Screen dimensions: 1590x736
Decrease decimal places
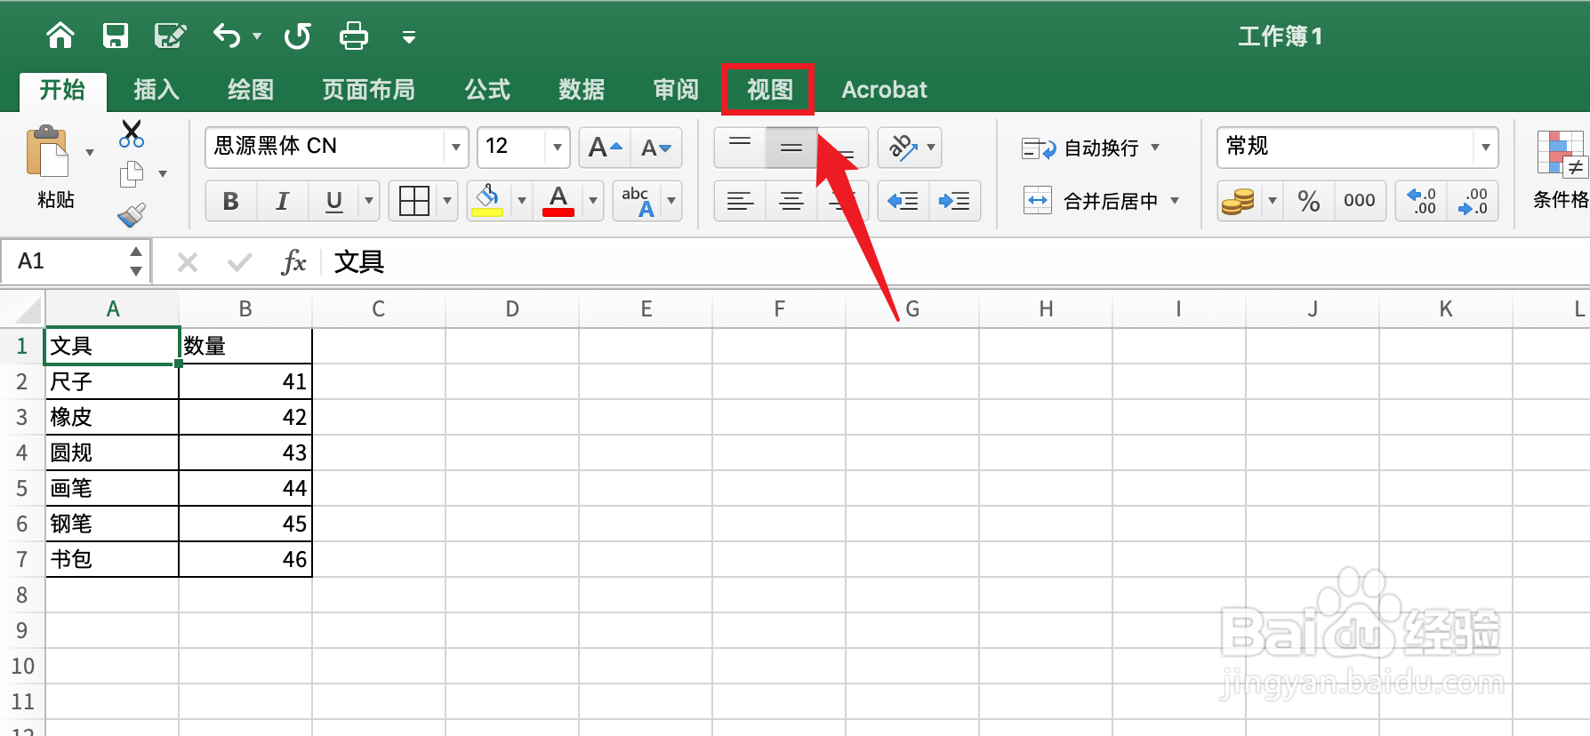click(x=1473, y=201)
